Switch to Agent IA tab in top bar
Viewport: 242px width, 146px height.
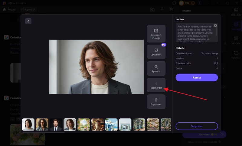pyautogui.click(x=28, y=9)
